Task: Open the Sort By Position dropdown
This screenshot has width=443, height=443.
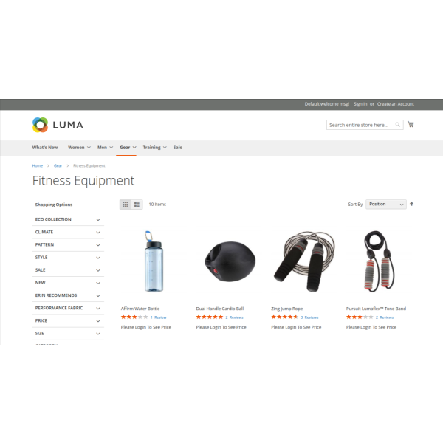Action: click(386, 204)
